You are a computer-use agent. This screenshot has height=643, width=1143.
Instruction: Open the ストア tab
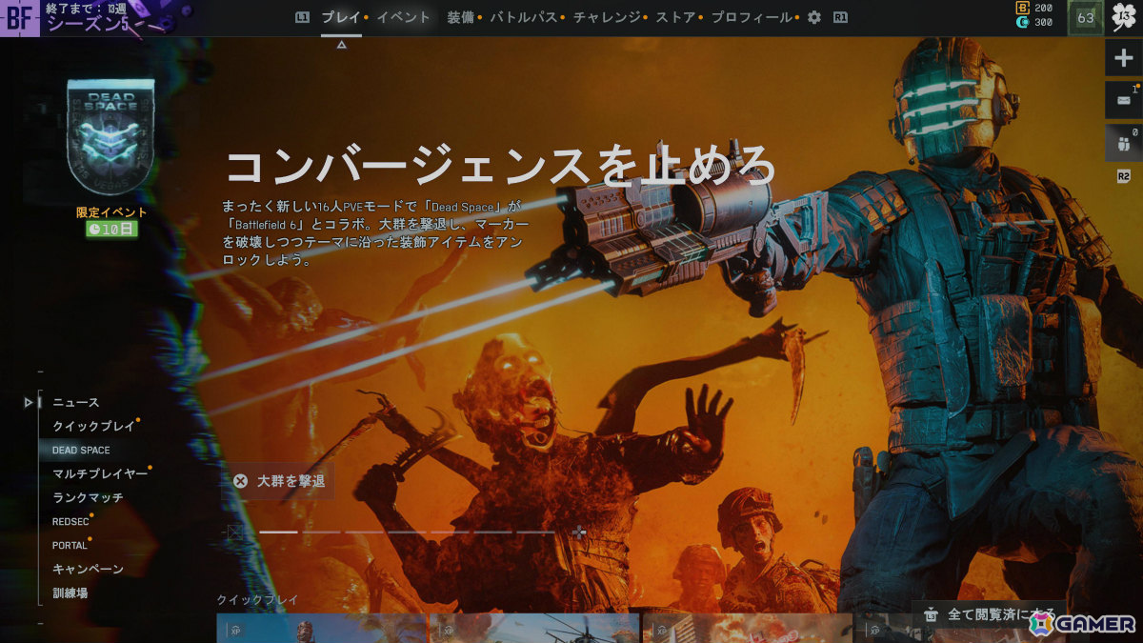pos(675,17)
